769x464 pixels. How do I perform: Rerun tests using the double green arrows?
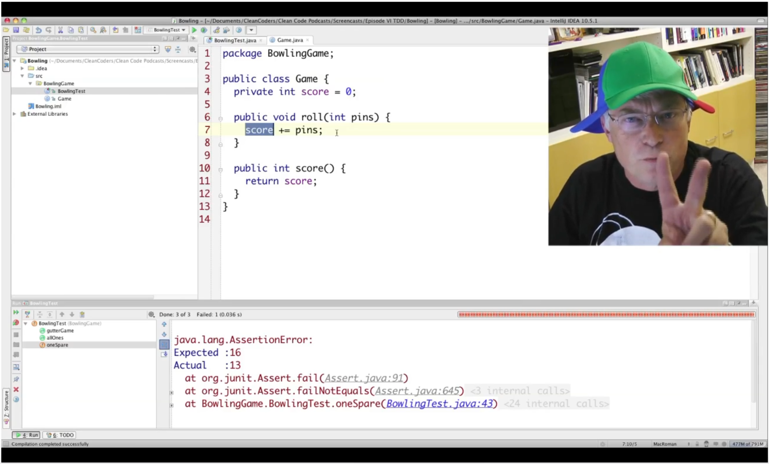tap(16, 313)
